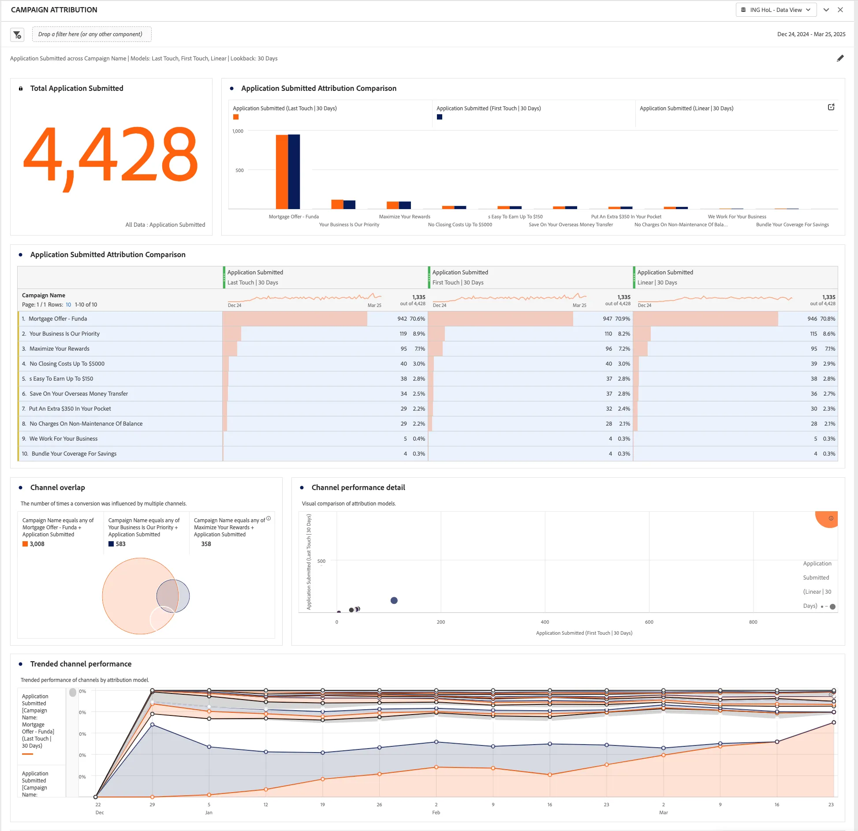Click the pencil edit icon for panel settings
The width and height of the screenshot is (858, 831).
coord(840,58)
